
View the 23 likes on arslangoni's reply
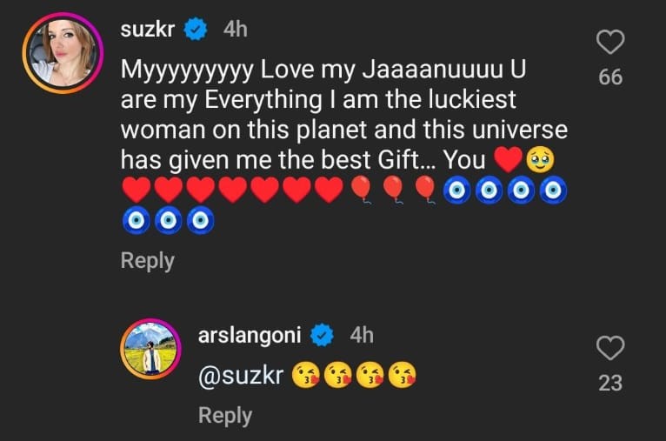point(610,384)
